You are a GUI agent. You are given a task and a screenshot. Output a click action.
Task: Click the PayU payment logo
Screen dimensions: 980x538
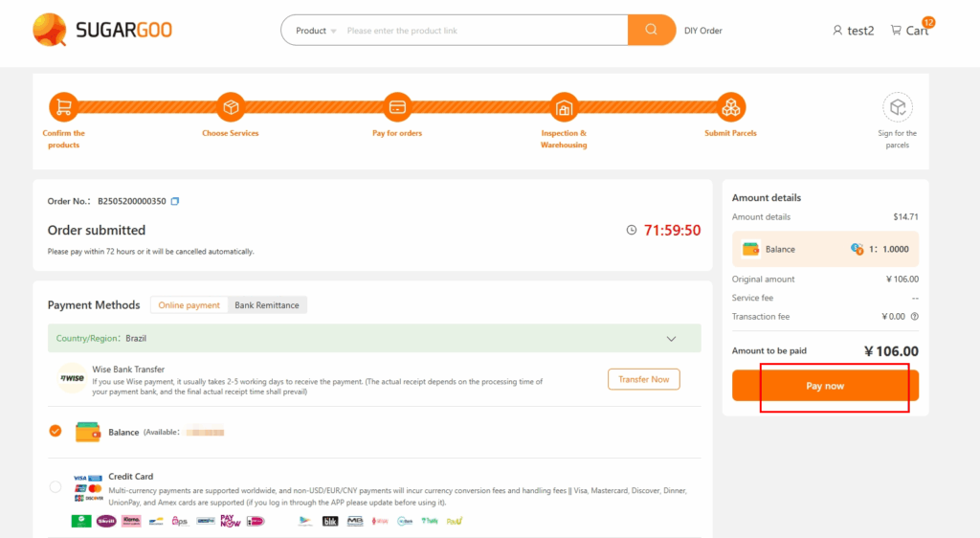(455, 521)
